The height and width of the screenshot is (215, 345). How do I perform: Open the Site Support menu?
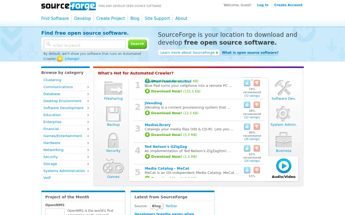157,18
